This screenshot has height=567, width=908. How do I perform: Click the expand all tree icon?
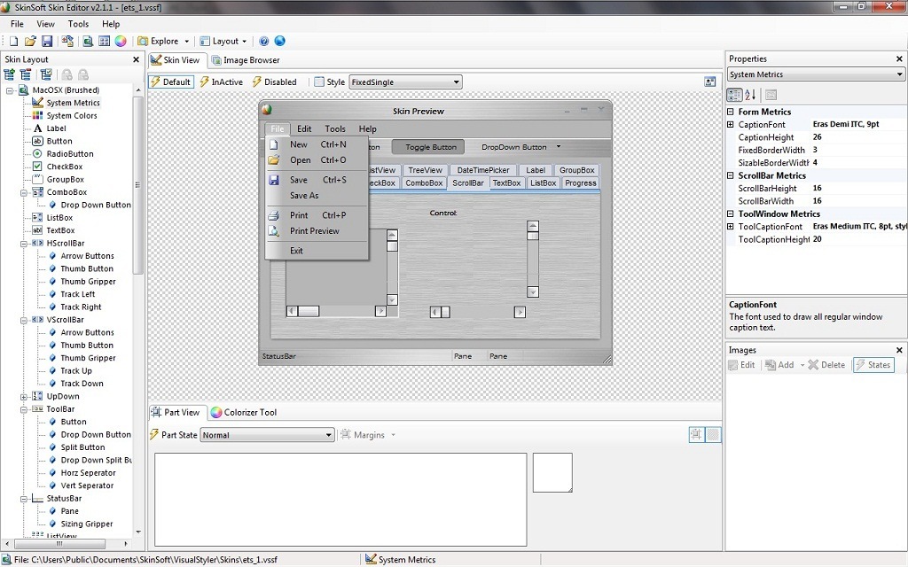(9, 74)
